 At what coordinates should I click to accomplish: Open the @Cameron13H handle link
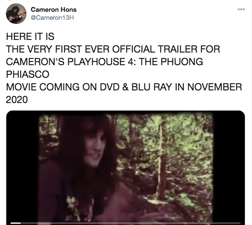52,18
